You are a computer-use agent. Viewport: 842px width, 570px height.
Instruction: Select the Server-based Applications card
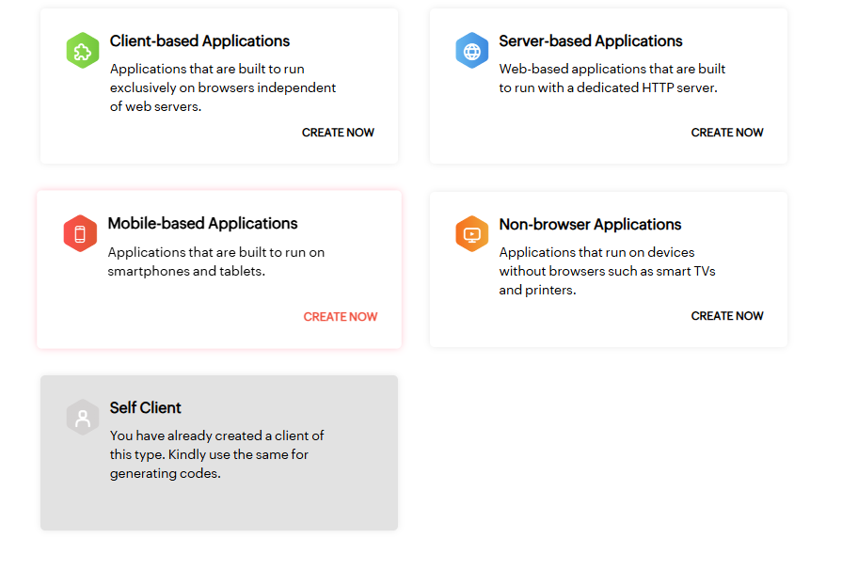coord(608,86)
